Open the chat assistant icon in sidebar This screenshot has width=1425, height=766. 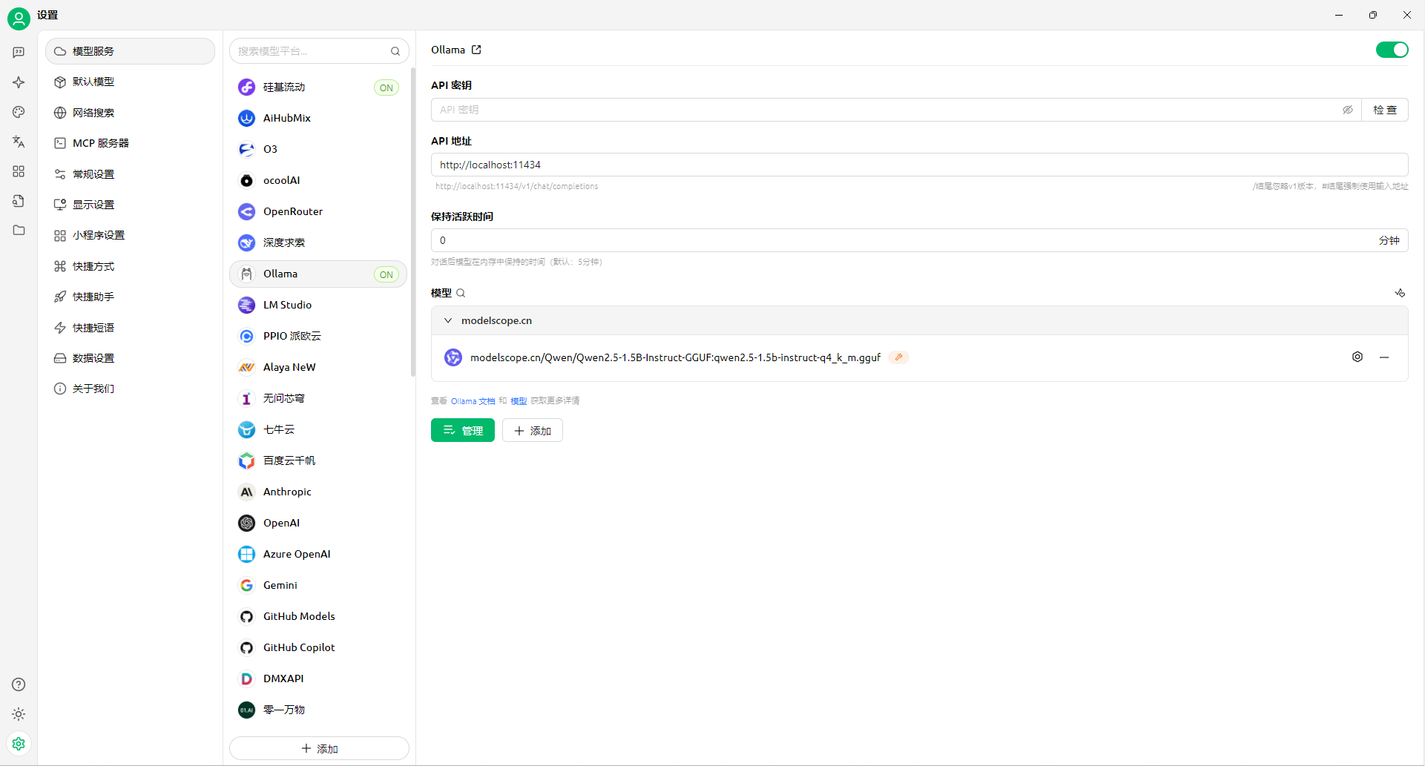(19, 52)
